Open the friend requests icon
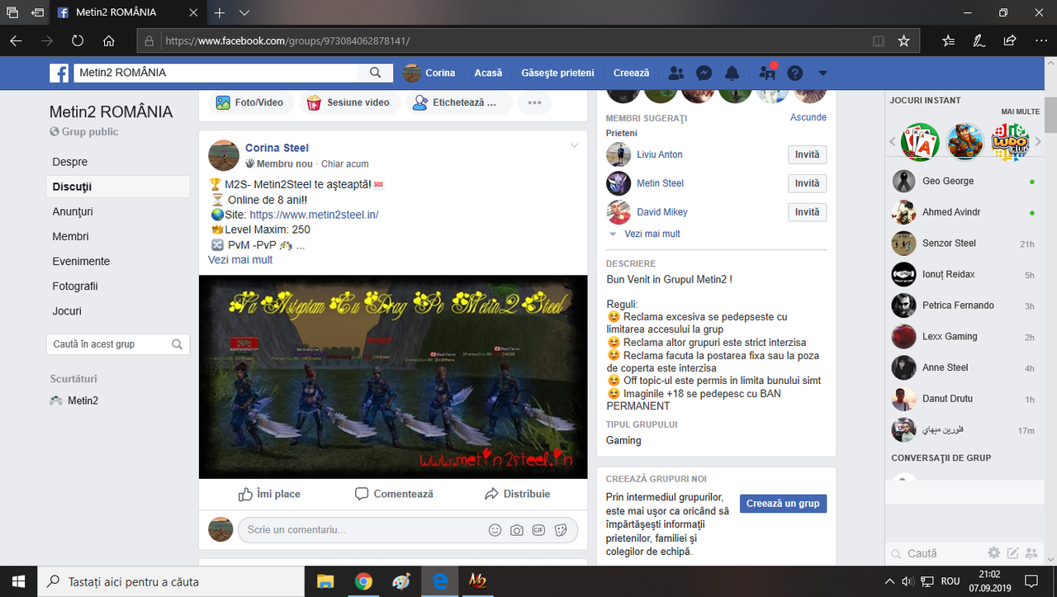Viewport: 1057px width, 597px height. (x=675, y=73)
